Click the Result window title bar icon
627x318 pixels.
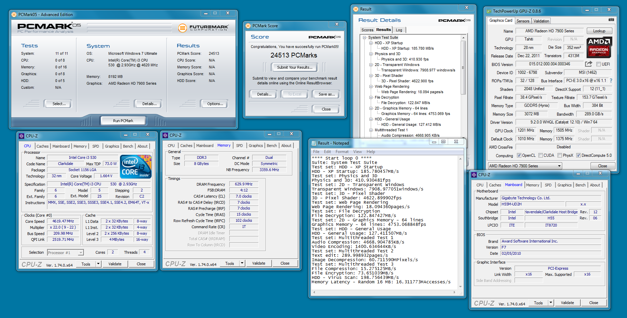click(x=356, y=9)
